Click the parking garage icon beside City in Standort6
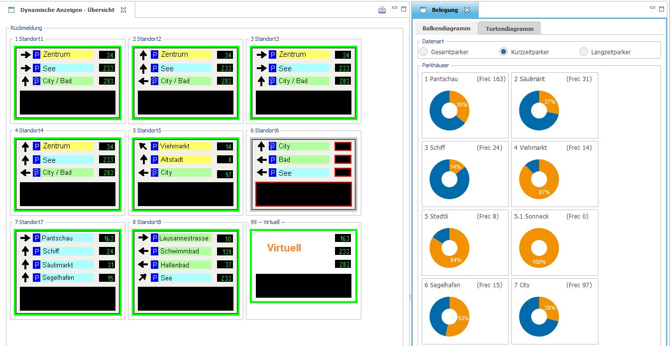This screenshot has width=670, height=346. [272, 146]
